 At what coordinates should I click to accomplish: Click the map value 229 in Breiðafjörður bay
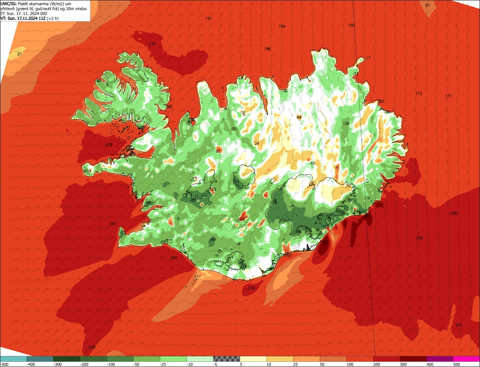(x=109, y=145)
